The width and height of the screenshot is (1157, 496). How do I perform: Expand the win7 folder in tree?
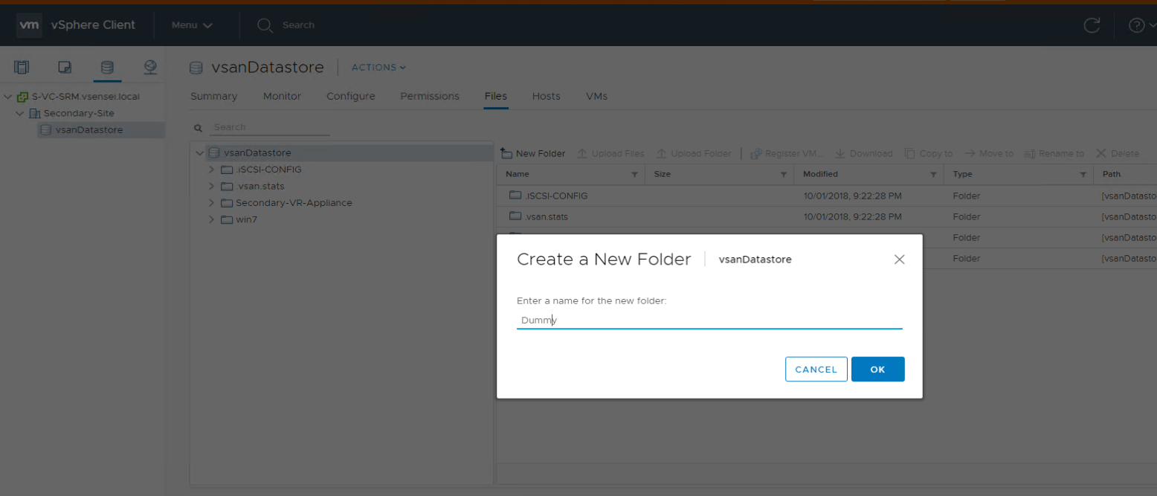[212, 220]
